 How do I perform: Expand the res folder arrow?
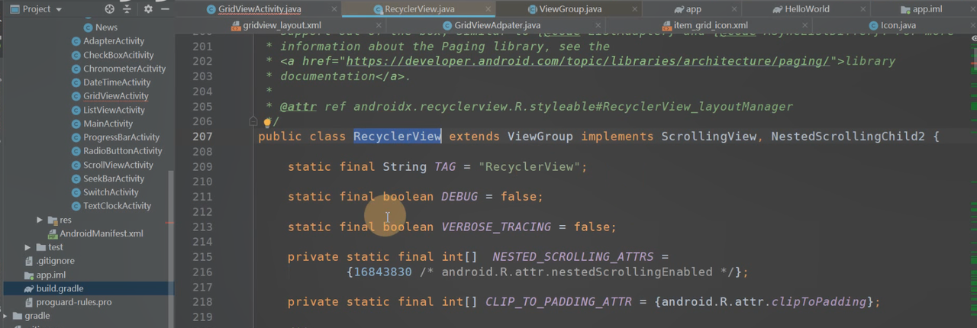[40, 220]
